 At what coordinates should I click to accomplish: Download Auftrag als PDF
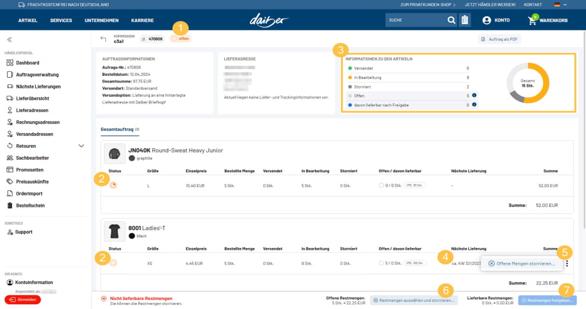pyautogui.click(x=500, y=39)
